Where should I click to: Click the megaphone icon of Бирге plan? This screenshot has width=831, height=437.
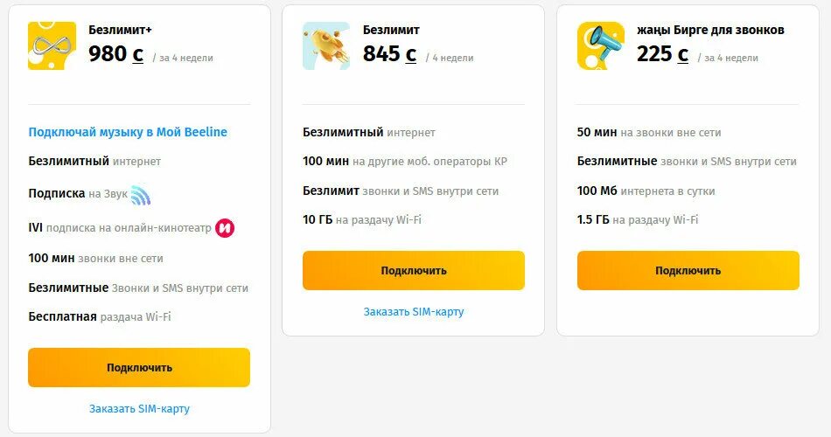(601, 45)
